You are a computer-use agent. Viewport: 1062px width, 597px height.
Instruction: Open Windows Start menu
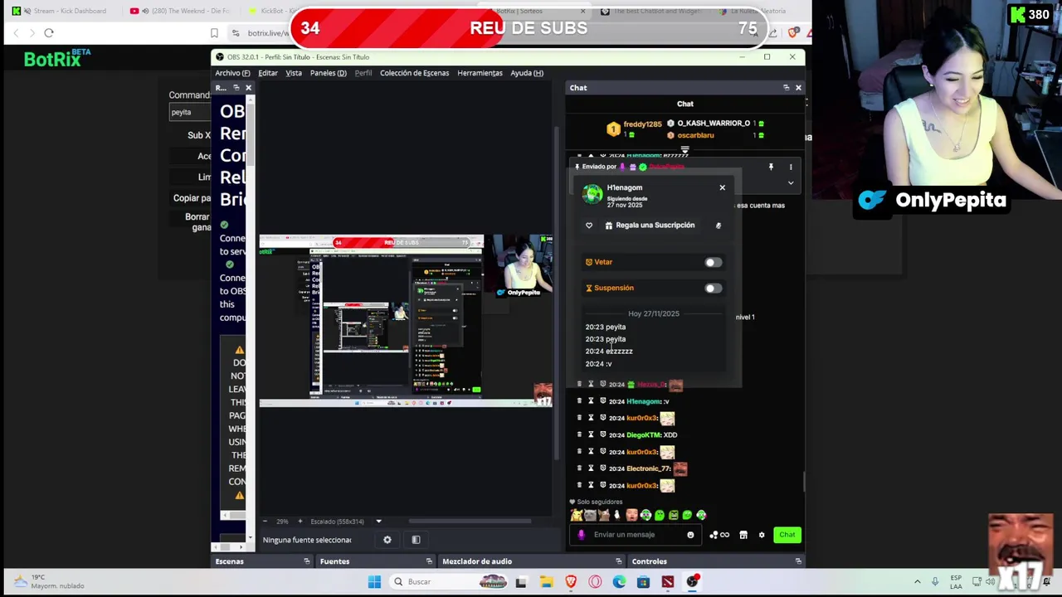pos(374,582)
